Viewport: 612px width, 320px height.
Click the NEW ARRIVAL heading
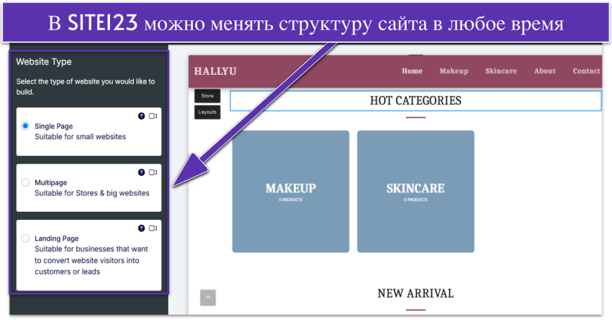point(415,293)
